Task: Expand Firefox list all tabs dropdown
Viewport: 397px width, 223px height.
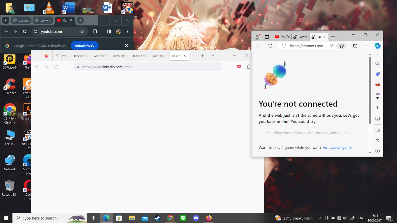Action: point(213,56)
